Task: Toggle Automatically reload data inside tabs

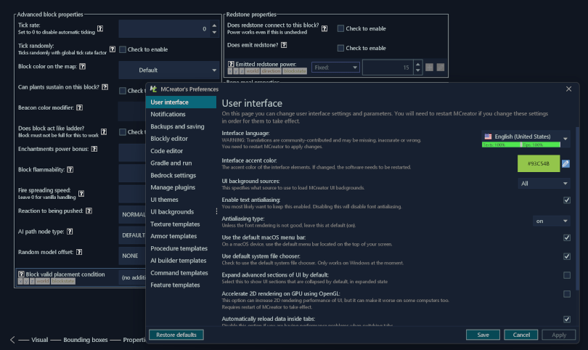Action: 567,319
